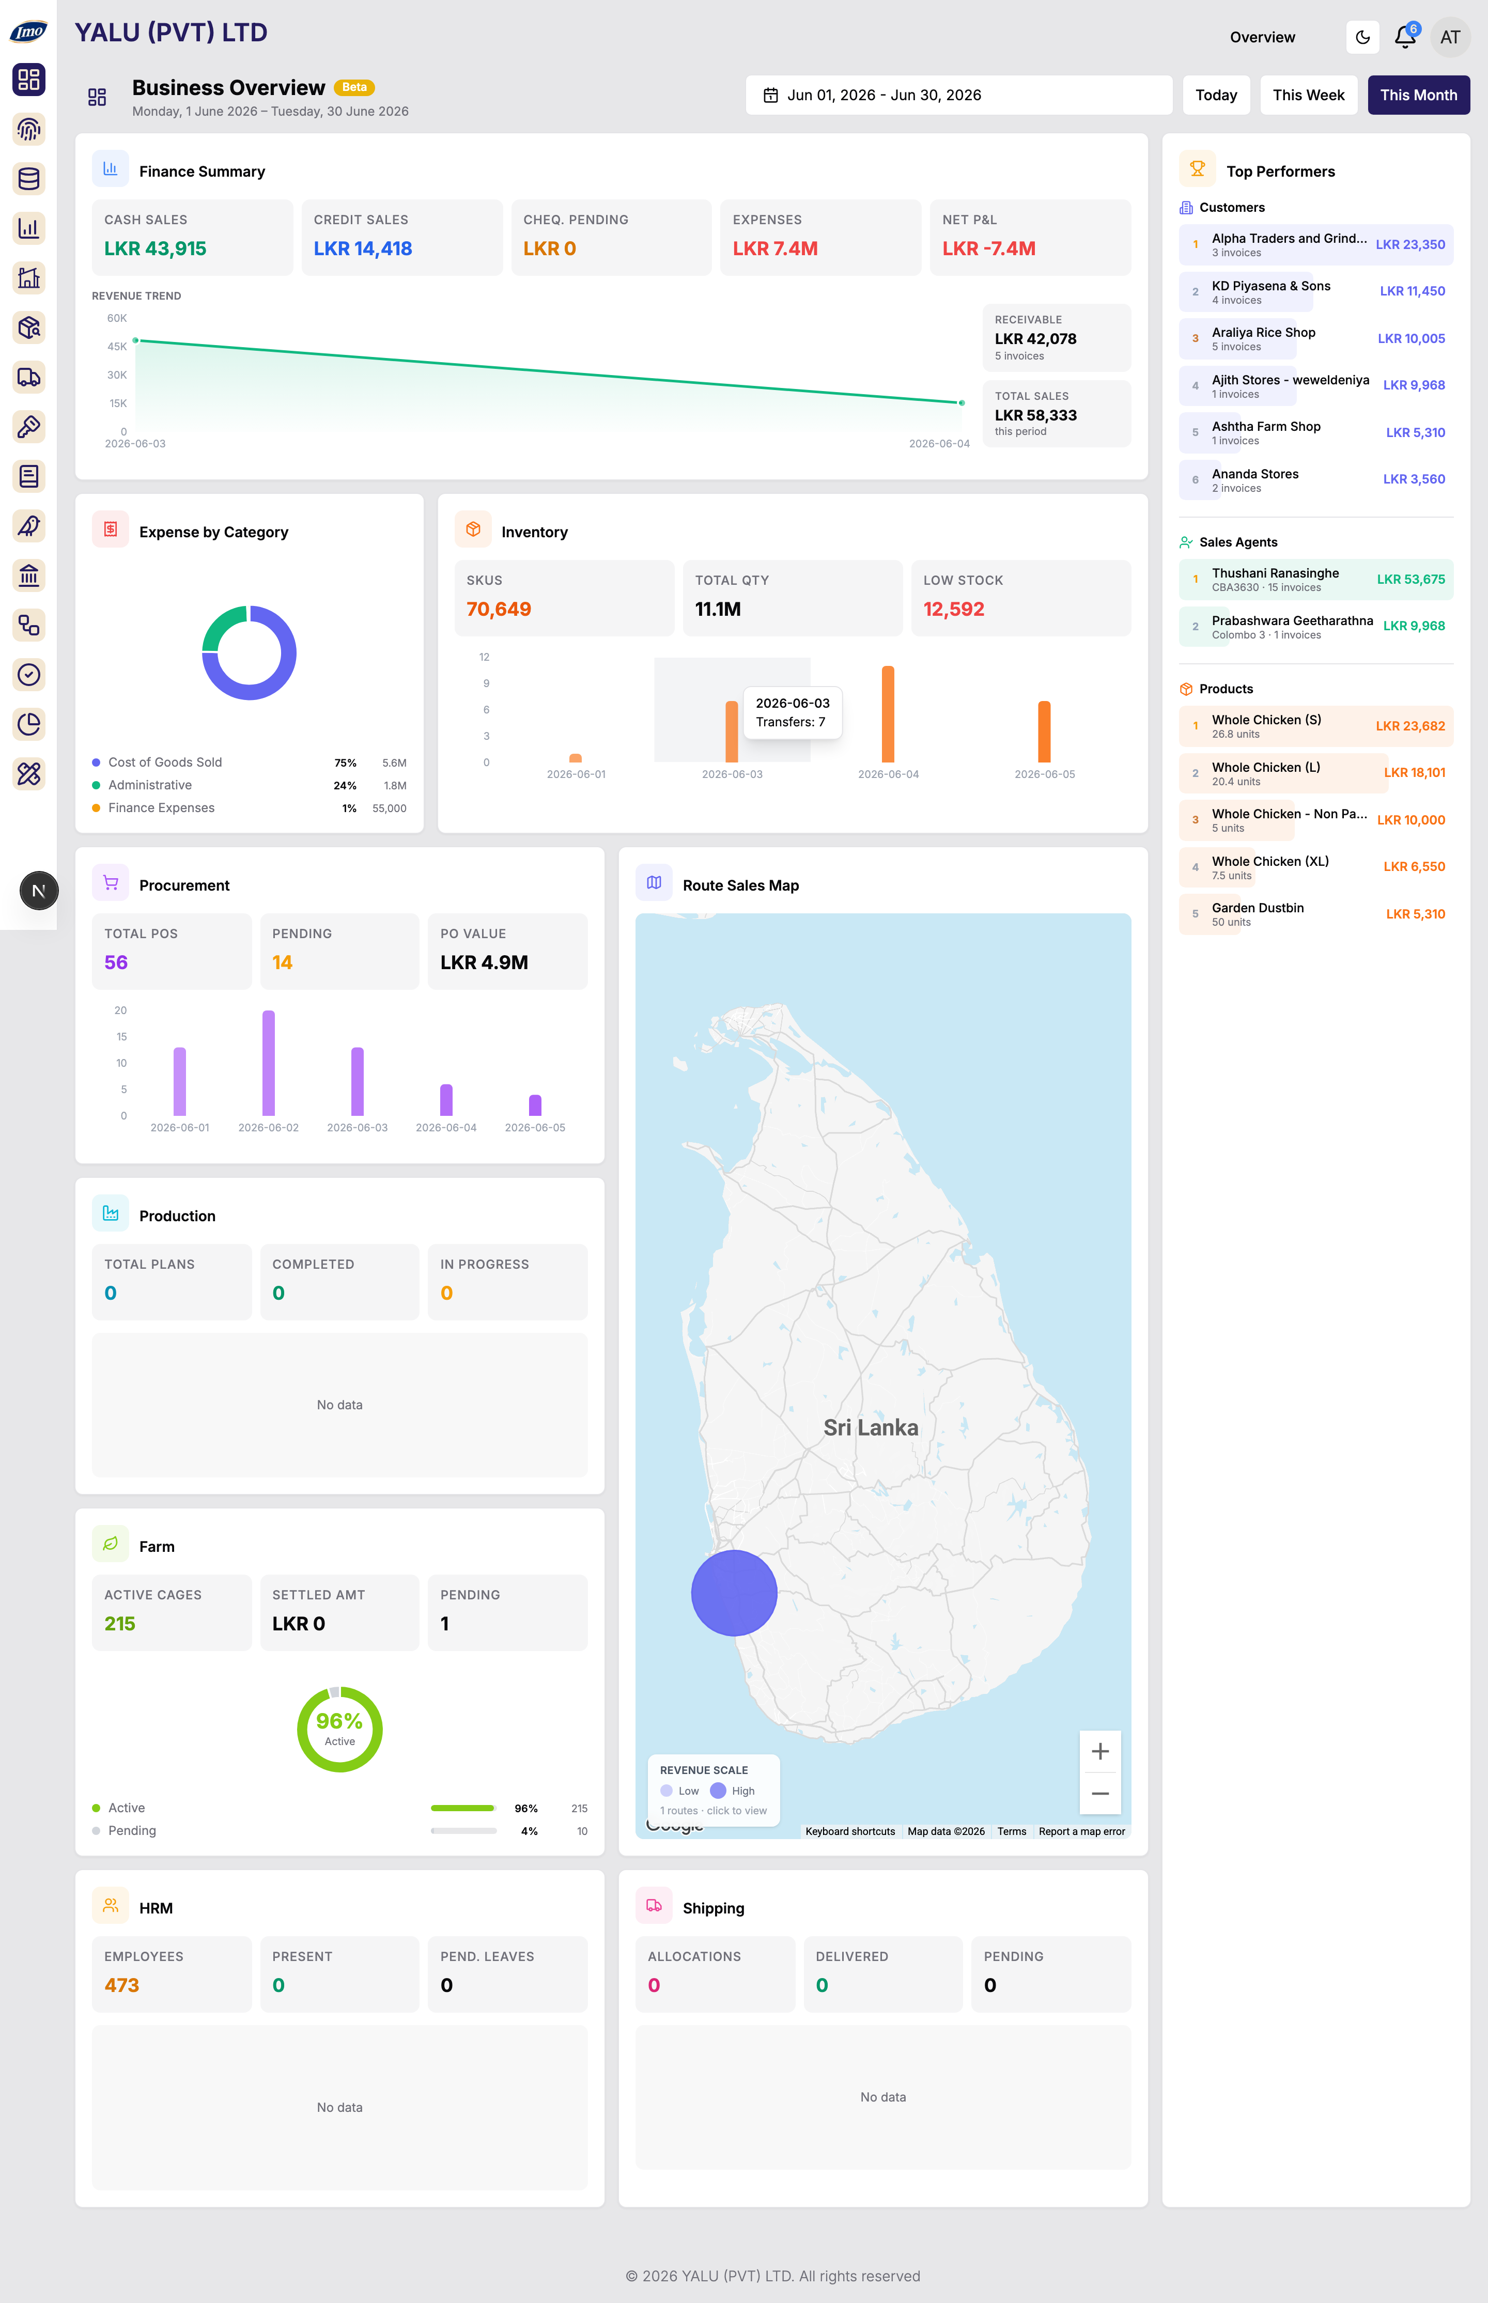1488x2303 pixels.
Task: Click the Procurement cart icon
Action: click(x=110, y=883)
